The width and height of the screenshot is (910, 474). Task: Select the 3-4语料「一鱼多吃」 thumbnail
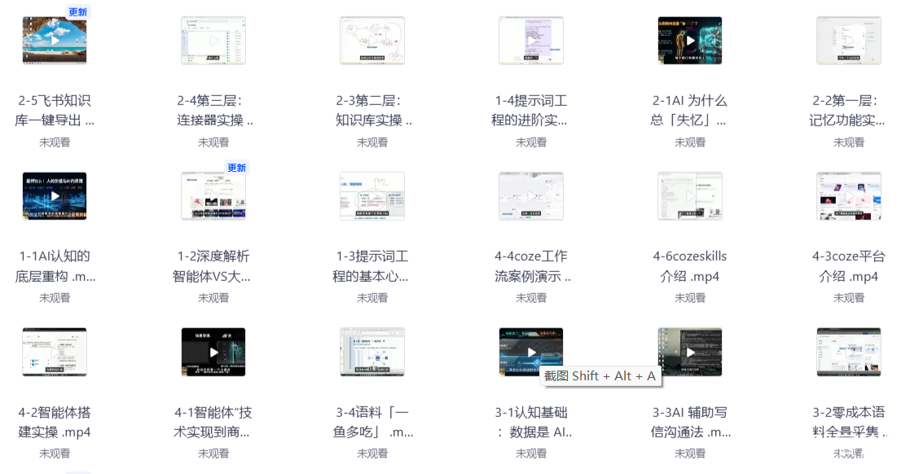pos(372,353)
